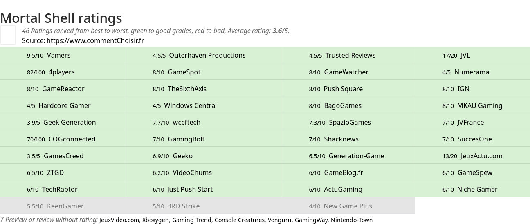Image resolution: width=530 pixels, height=224 pixels.
Task: Click the Geeko 6.9/10 entry
Action: (173, 156)
